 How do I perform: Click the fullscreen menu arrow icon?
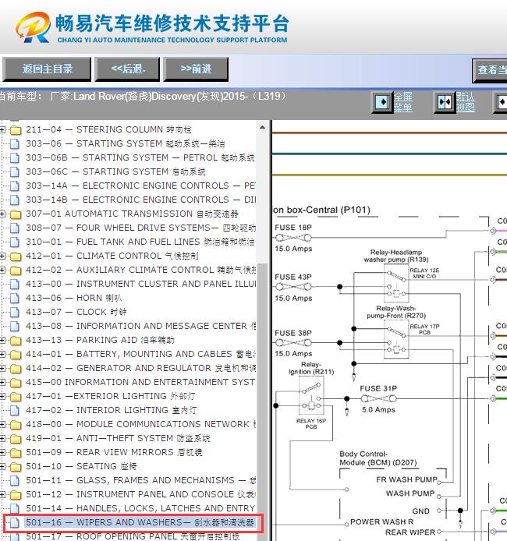coord(382,102)
